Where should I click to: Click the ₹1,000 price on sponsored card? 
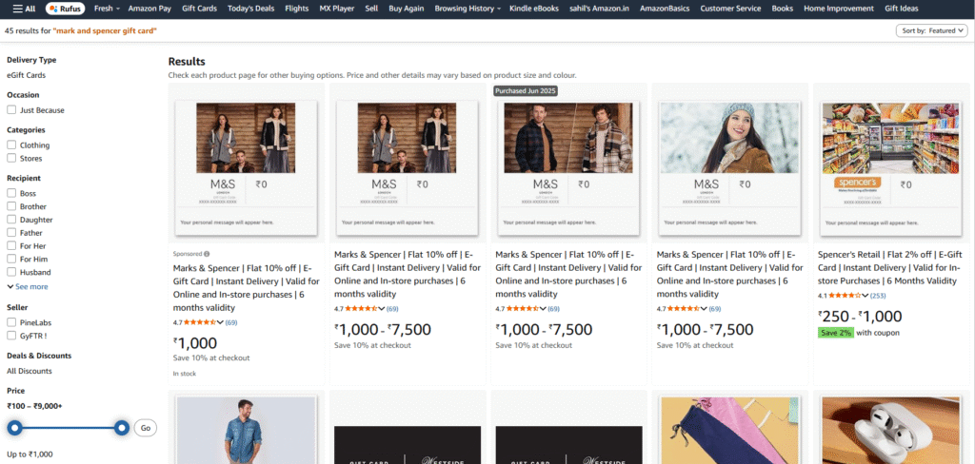point(195,343)
